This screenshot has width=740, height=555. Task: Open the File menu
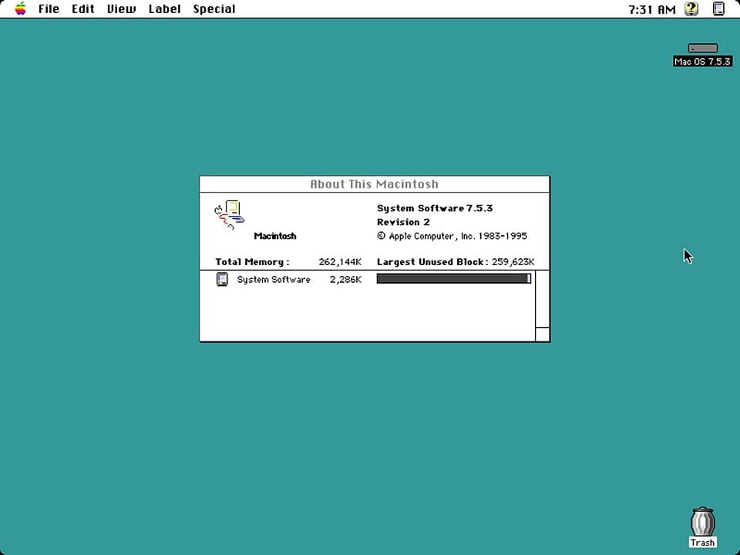coord(49,9)
